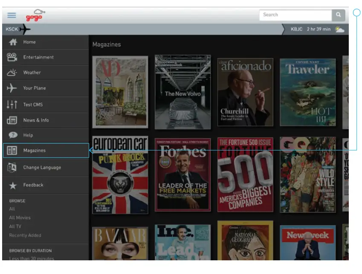Click the Your Plane airplane icon
The image size is (362, 274).
pos(12,88)
